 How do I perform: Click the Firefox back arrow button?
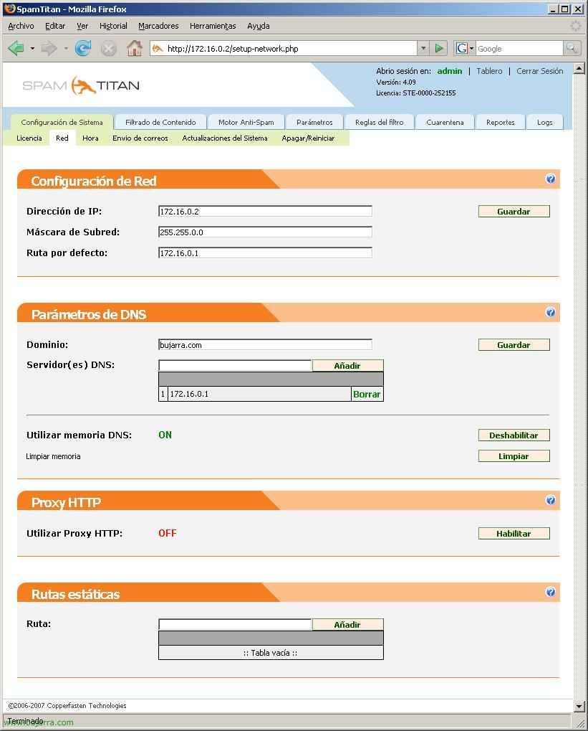(16, 48)
